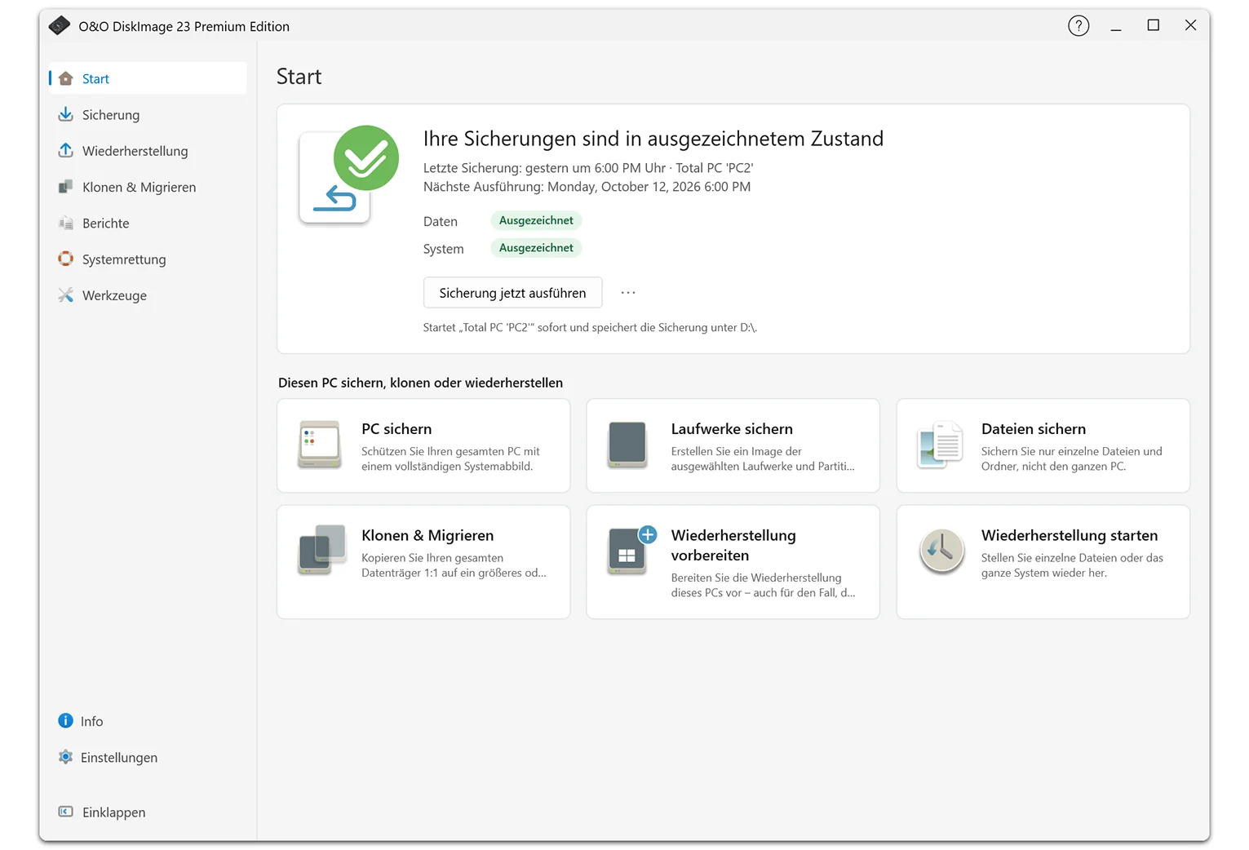Click the Wiederherstellung upload arrow icon
The image size is (1249, 850).
66,151
